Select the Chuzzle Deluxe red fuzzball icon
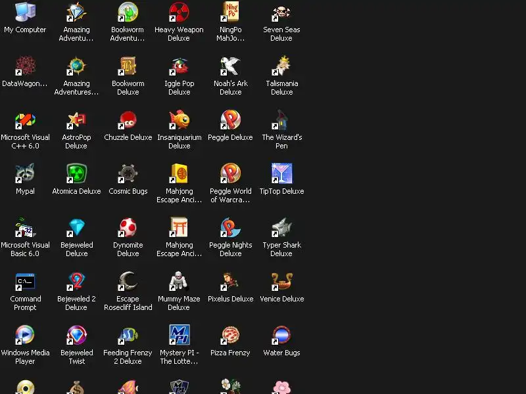 tap(128, 120)
